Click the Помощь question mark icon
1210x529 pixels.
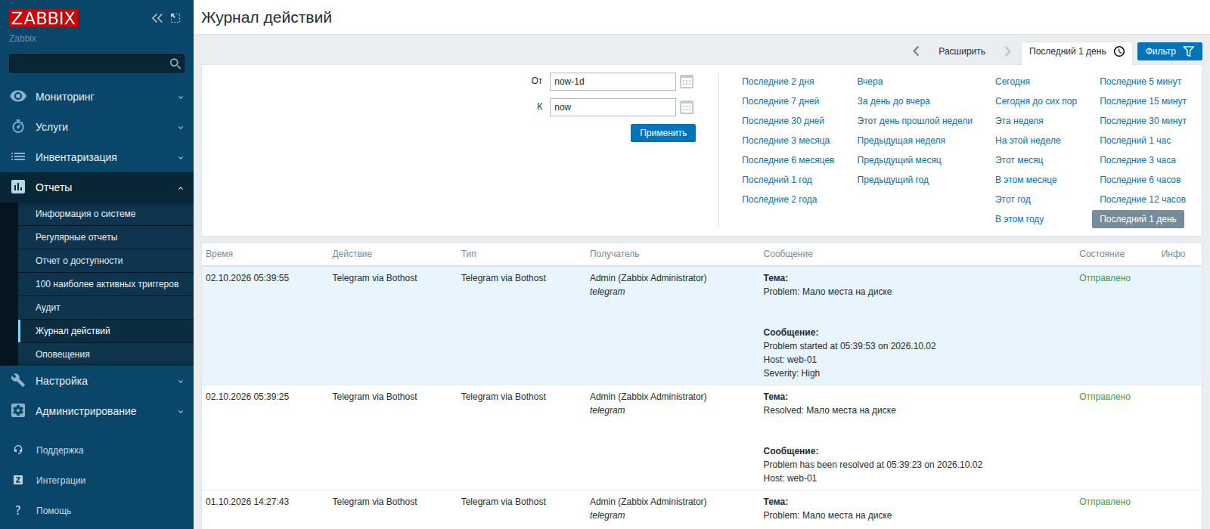coord(18,511)
